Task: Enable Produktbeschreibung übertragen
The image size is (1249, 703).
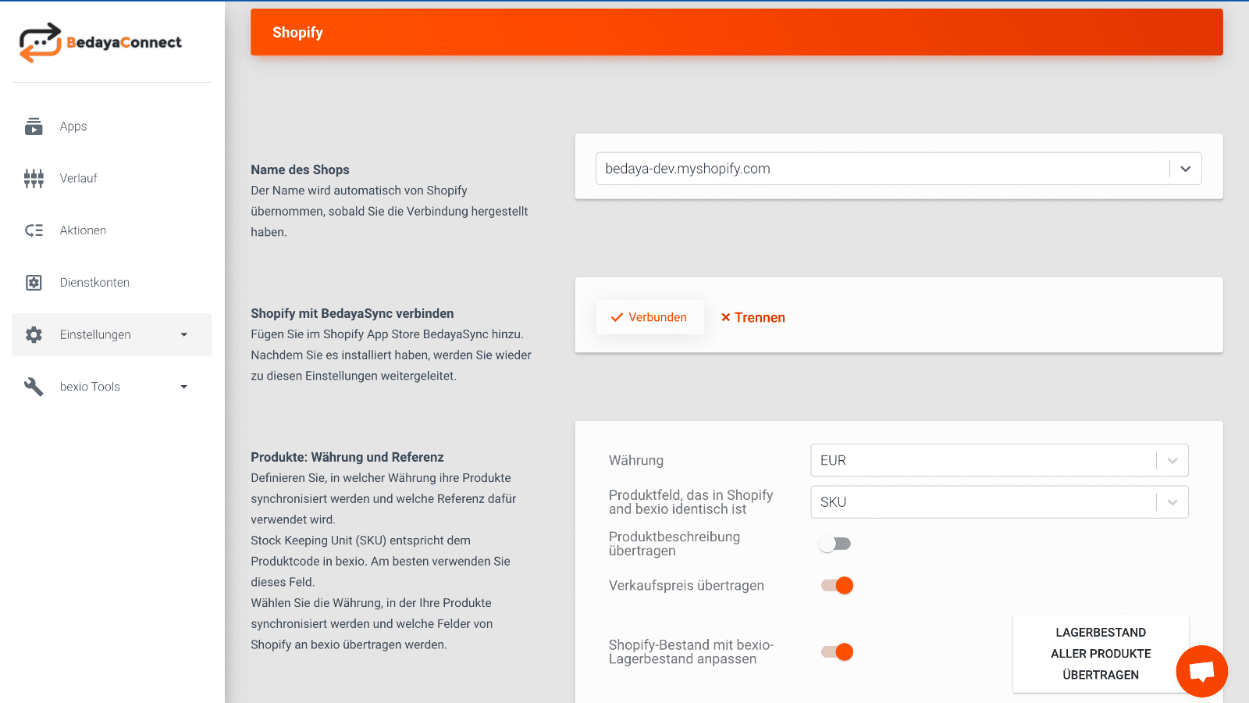Action: tap(835, 543)
